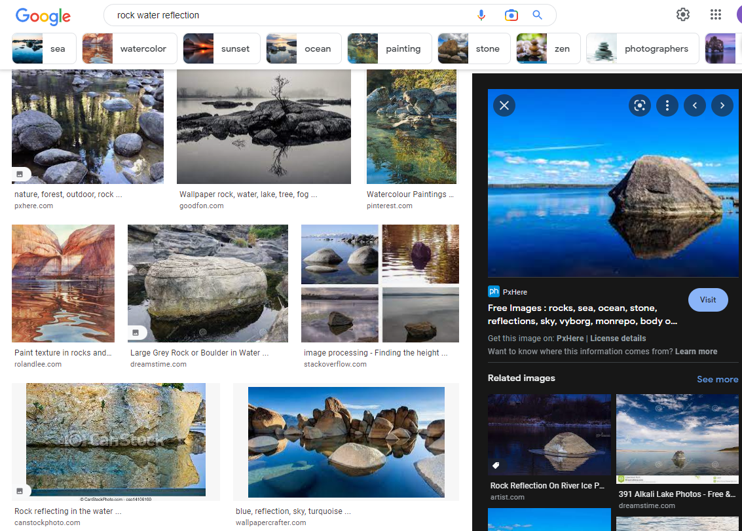Open the Google apps grid

[x=716, y=14]
